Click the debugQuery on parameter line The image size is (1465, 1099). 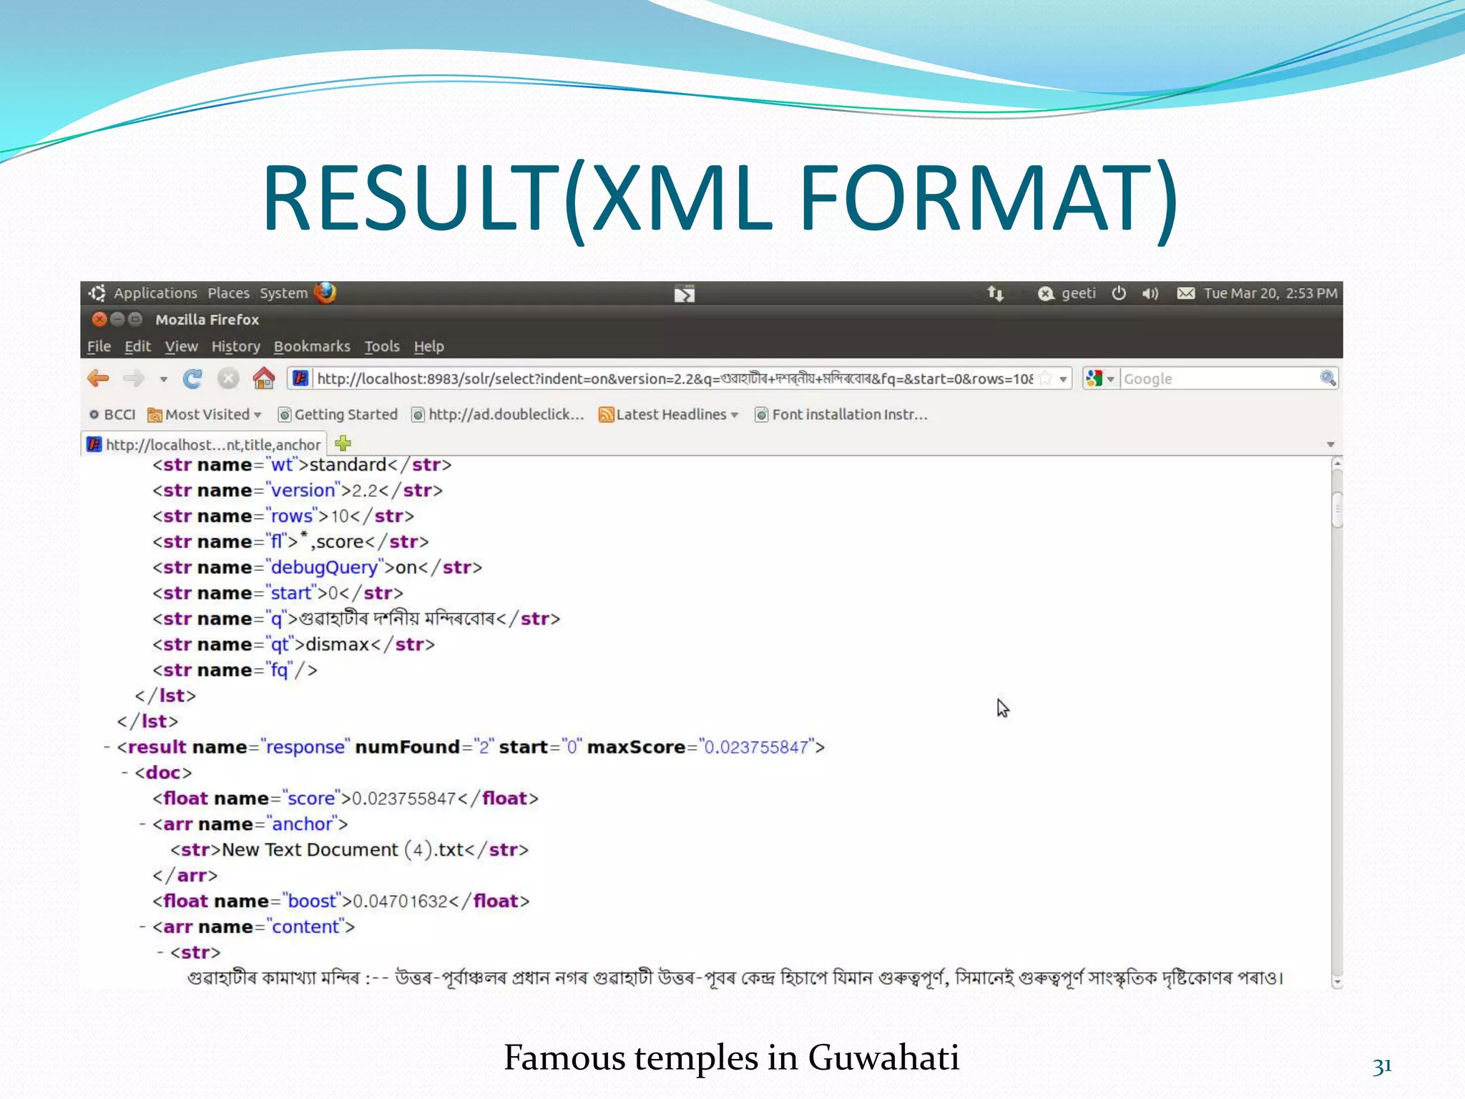[x=317, y=567]
